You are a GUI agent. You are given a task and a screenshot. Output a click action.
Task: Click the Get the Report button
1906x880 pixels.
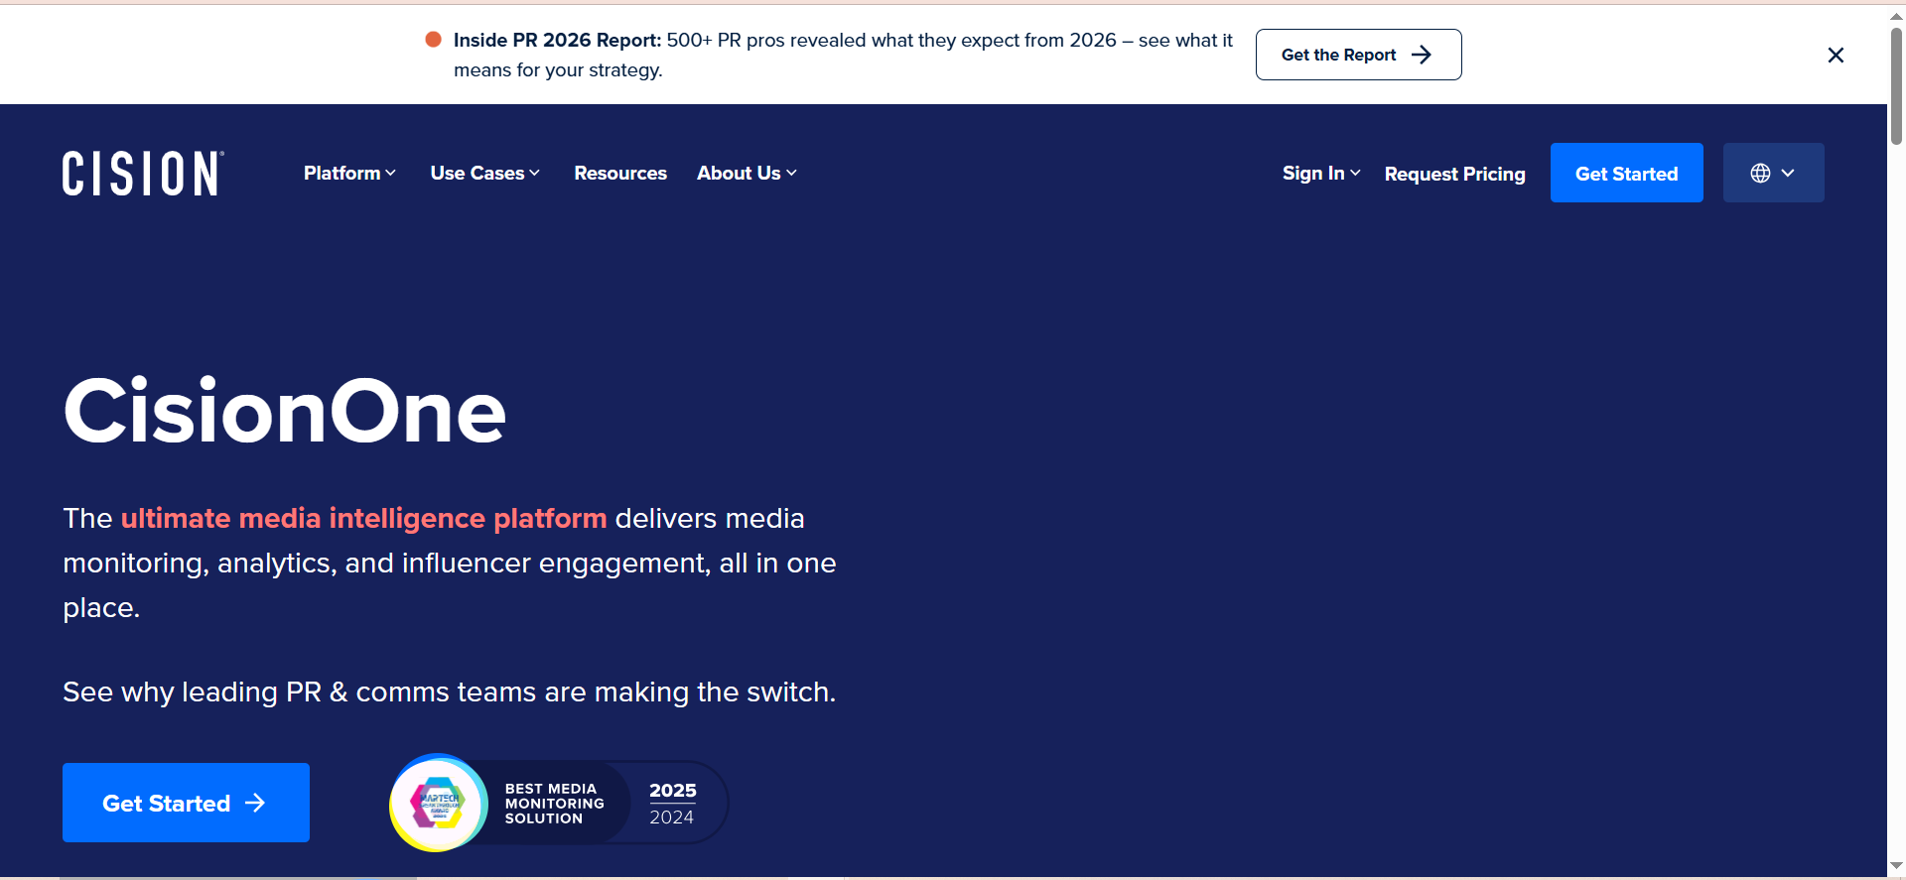tap(1358, 55)
